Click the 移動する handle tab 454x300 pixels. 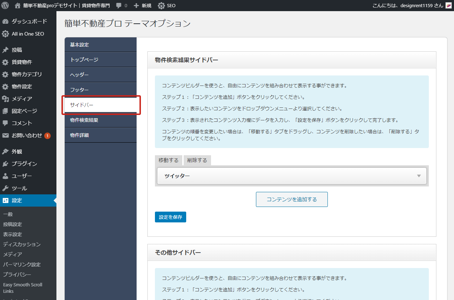pyautogui.click(x=168, y=160)
